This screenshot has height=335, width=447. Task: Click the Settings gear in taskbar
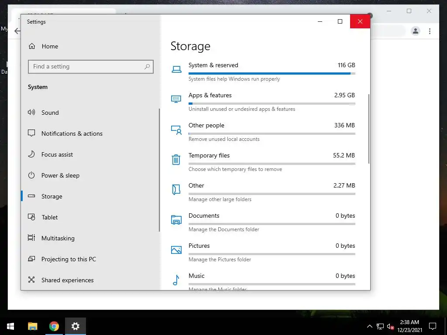(75, 326)
